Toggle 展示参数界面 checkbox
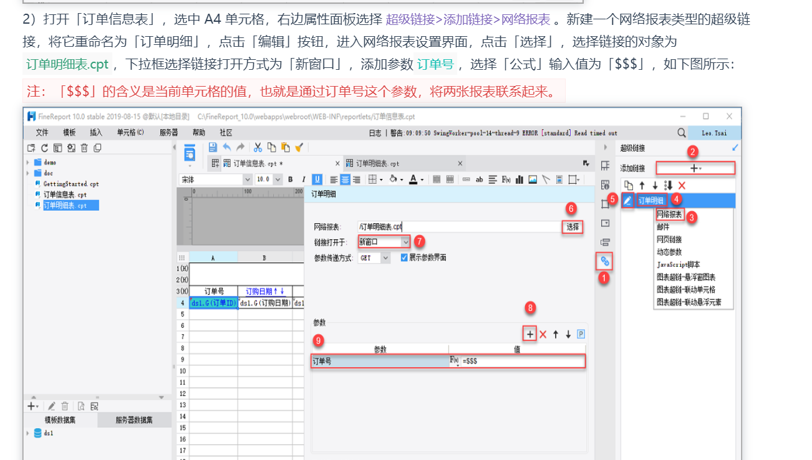Image resolution: width=812 pixels, height=460 pixels. coord(404,257)
